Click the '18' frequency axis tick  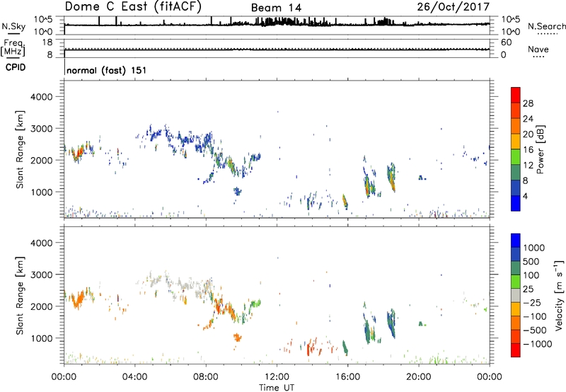[47, 42]
